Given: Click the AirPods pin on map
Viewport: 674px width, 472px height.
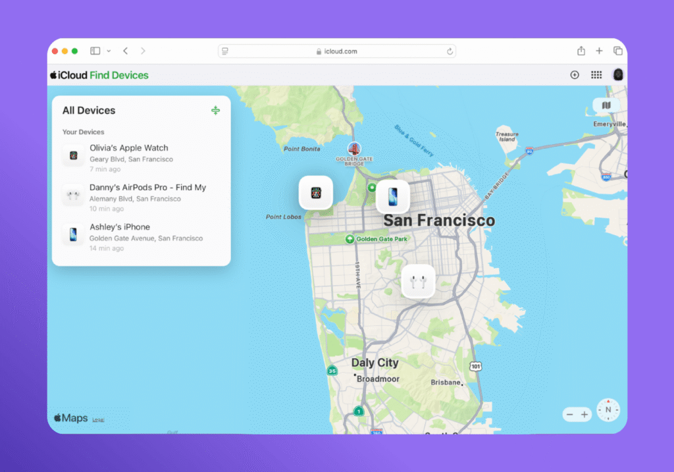Looking at the screenshot, I should pos(418,282).
